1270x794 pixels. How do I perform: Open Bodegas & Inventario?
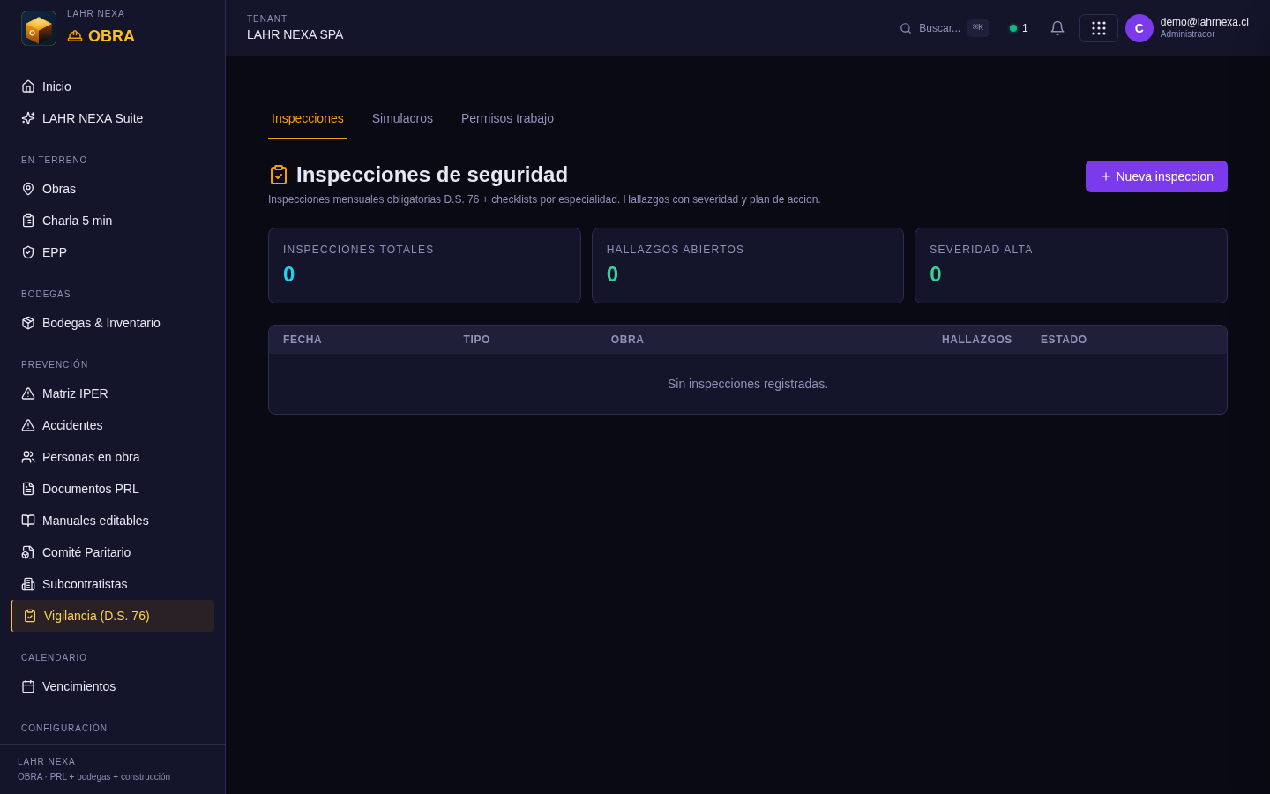[113, 323]
